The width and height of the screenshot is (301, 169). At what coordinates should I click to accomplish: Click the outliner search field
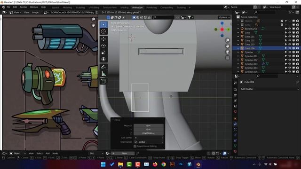coord(264,12)
